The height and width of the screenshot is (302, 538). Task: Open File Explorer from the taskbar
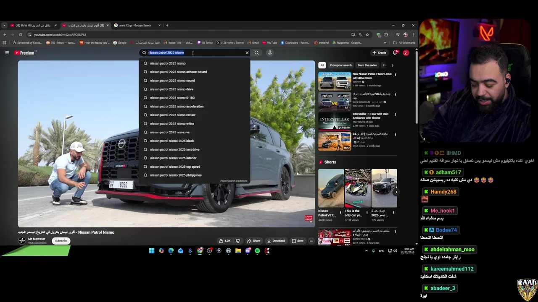[238, 251]
